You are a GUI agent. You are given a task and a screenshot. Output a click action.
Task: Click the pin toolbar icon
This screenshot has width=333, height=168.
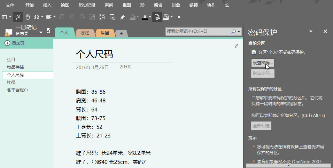[x=122, y=17]
